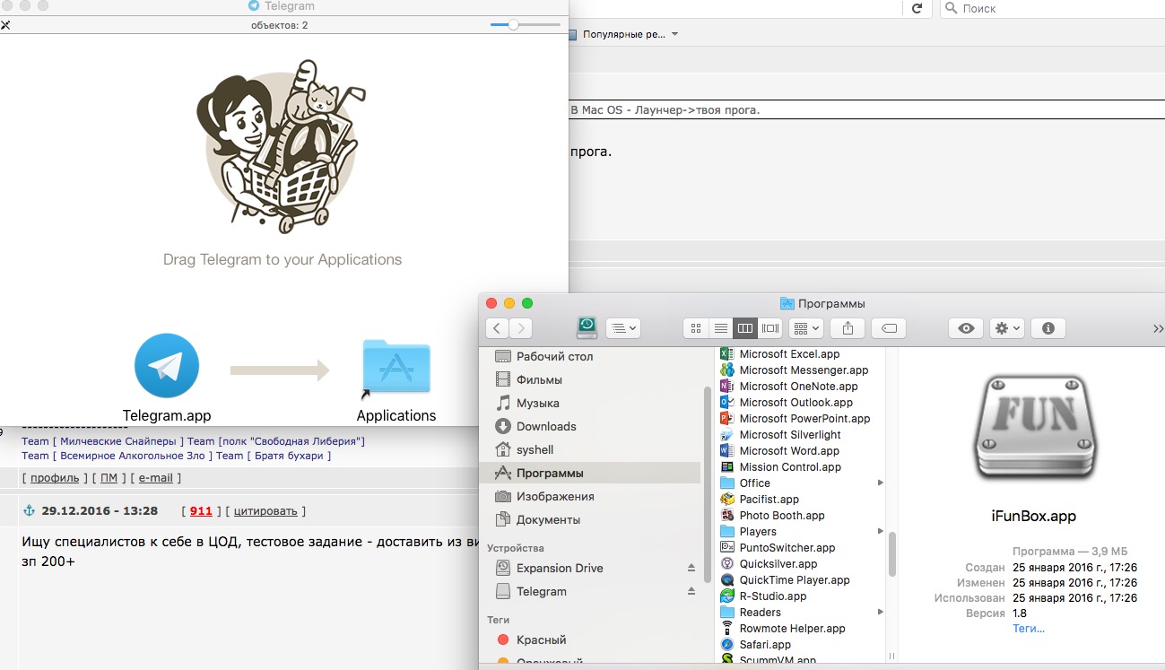Open the профиль link on forum page

pyautogui.click(x=55, y=478)
